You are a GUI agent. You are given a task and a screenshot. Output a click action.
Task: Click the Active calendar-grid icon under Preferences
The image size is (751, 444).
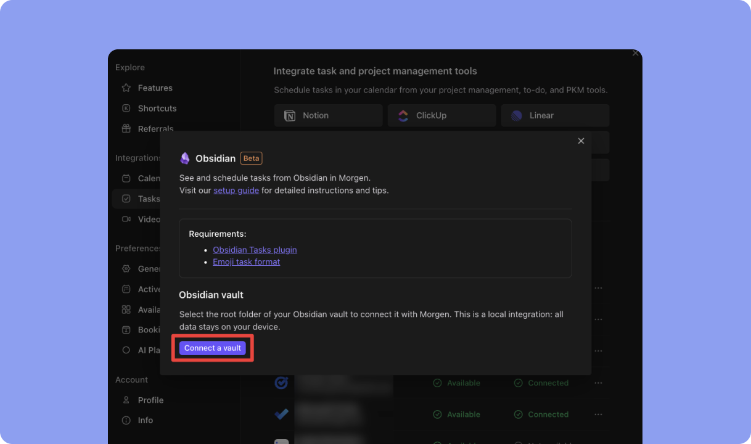coord(126,289)
